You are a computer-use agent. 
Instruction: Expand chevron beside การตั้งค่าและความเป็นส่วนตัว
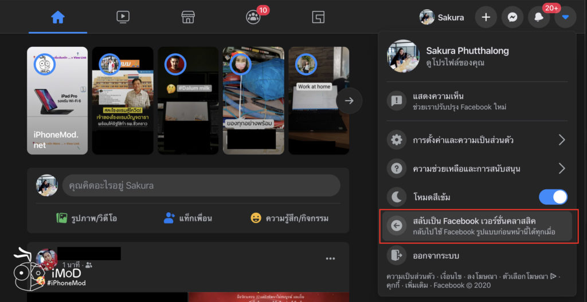coord(562,140)
